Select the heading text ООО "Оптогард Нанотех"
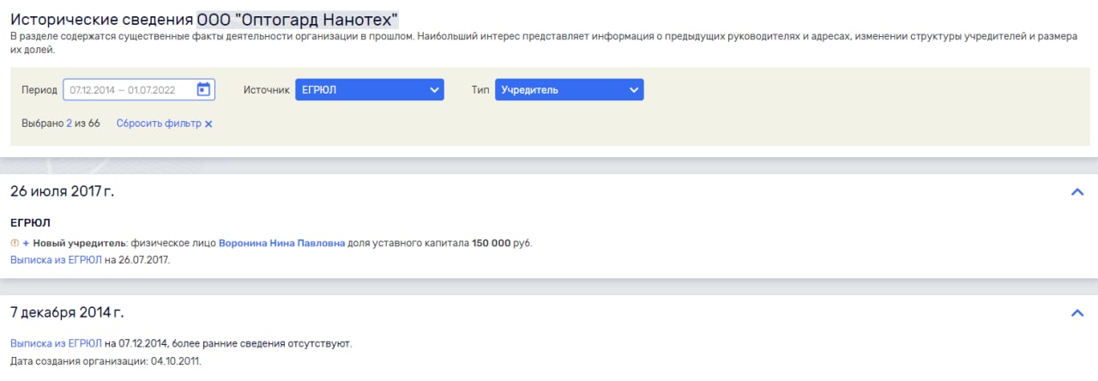This screenshot has width=1098, height=381. pyautogui.click(x=298, y=20)
